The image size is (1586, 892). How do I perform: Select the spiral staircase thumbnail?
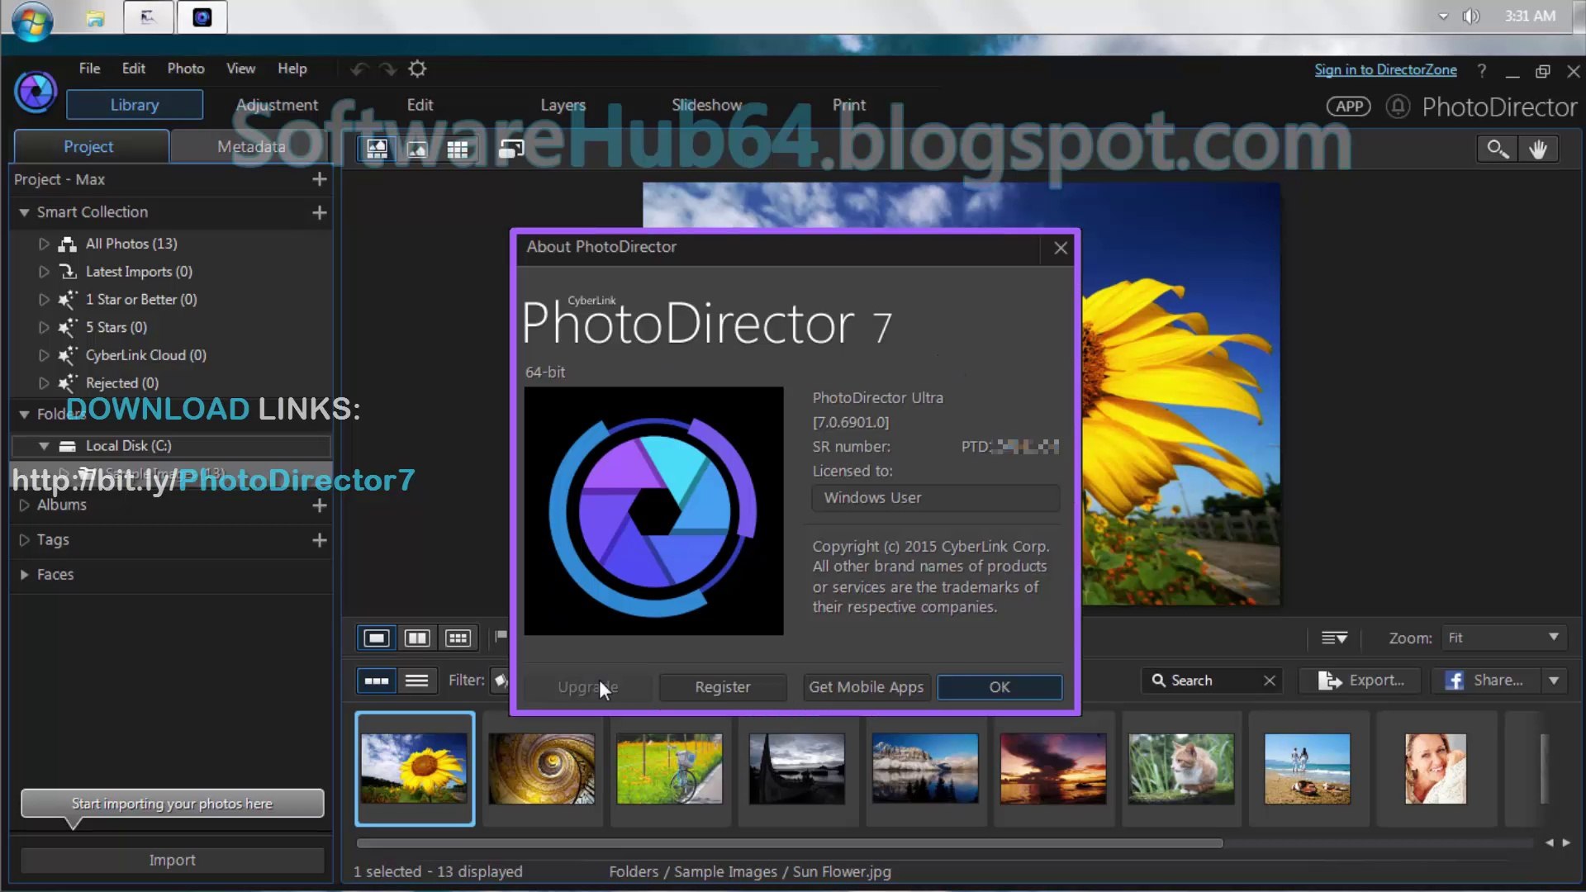click(x=542, y=769)
